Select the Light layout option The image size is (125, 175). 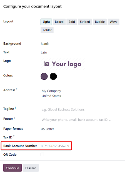46,22
